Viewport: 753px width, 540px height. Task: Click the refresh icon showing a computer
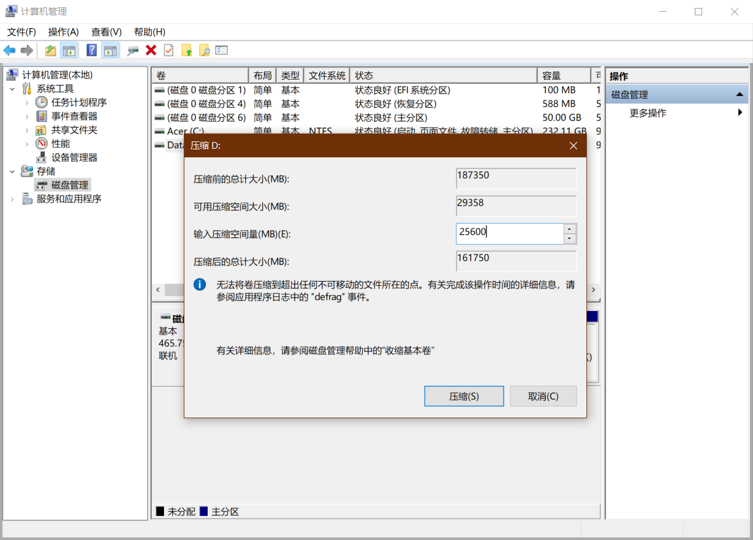(x=132, y=50)
